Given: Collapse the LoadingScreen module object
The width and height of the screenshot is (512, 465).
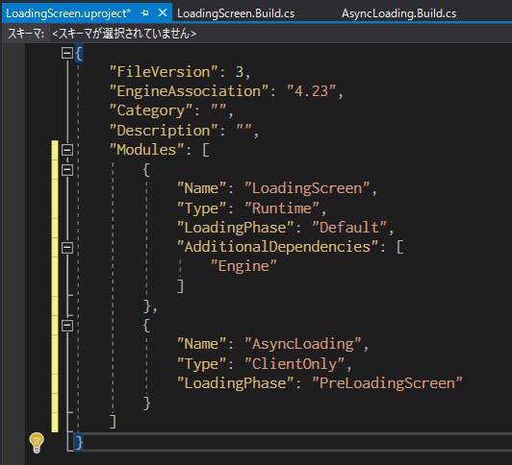Looking at the screenshot, I should point(67,169).
